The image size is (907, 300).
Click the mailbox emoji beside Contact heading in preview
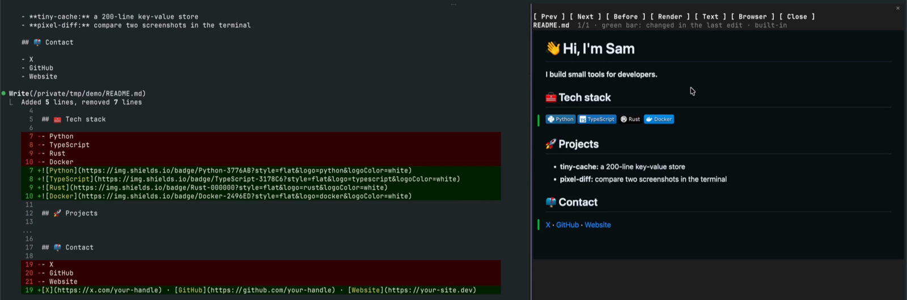(x=551, y=202)
